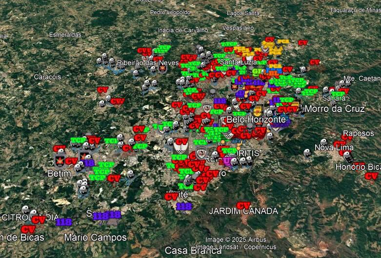The image size is (381, 258).
Task: Click the Casa Branca label
Action: pos(187,251)
